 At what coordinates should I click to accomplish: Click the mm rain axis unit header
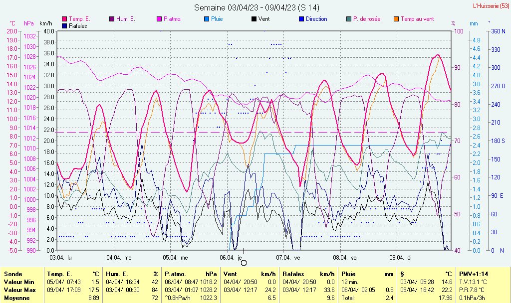tap(474, 23)
